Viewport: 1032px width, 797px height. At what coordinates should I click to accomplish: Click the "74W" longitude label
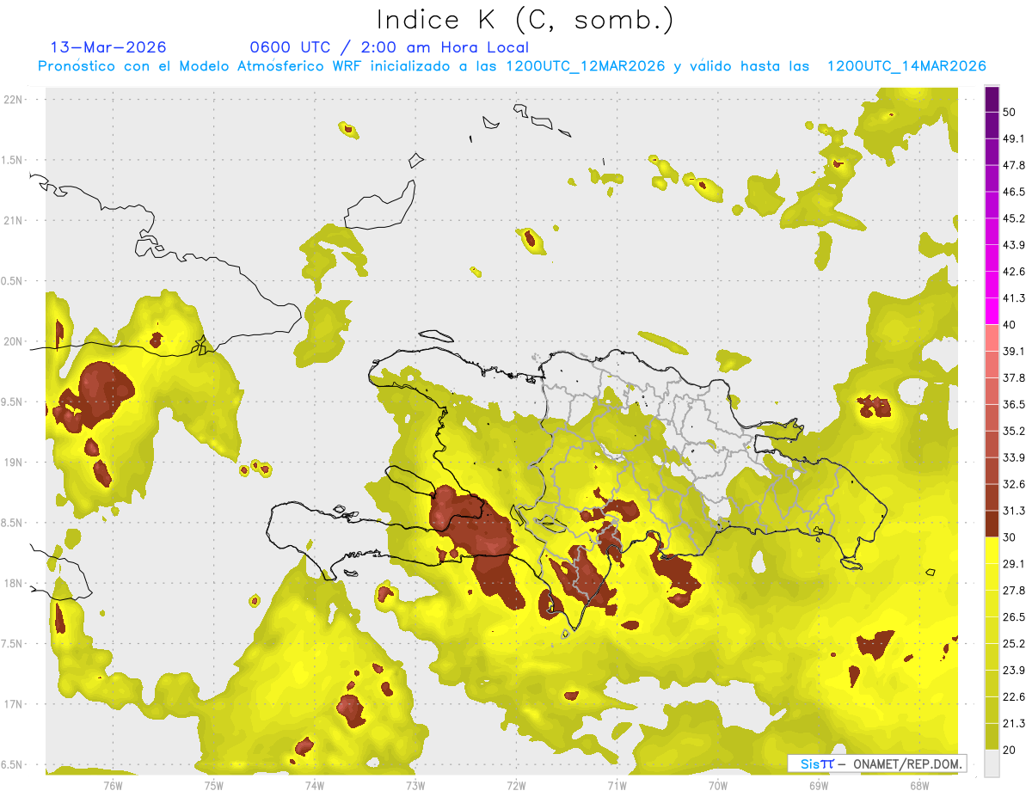coord(314,785)
